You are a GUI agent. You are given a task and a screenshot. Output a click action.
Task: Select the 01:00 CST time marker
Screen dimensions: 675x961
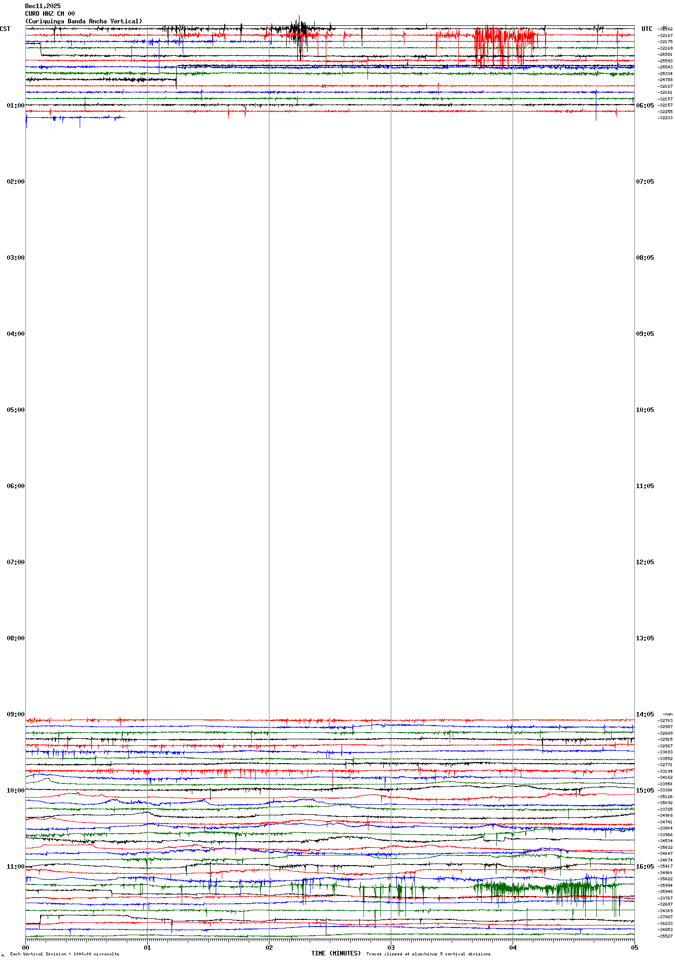[x=15, y=106]
